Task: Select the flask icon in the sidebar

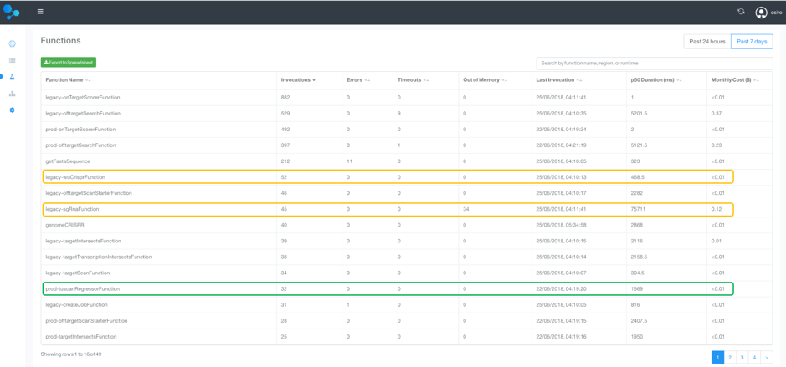Action: tap(13, 77)
